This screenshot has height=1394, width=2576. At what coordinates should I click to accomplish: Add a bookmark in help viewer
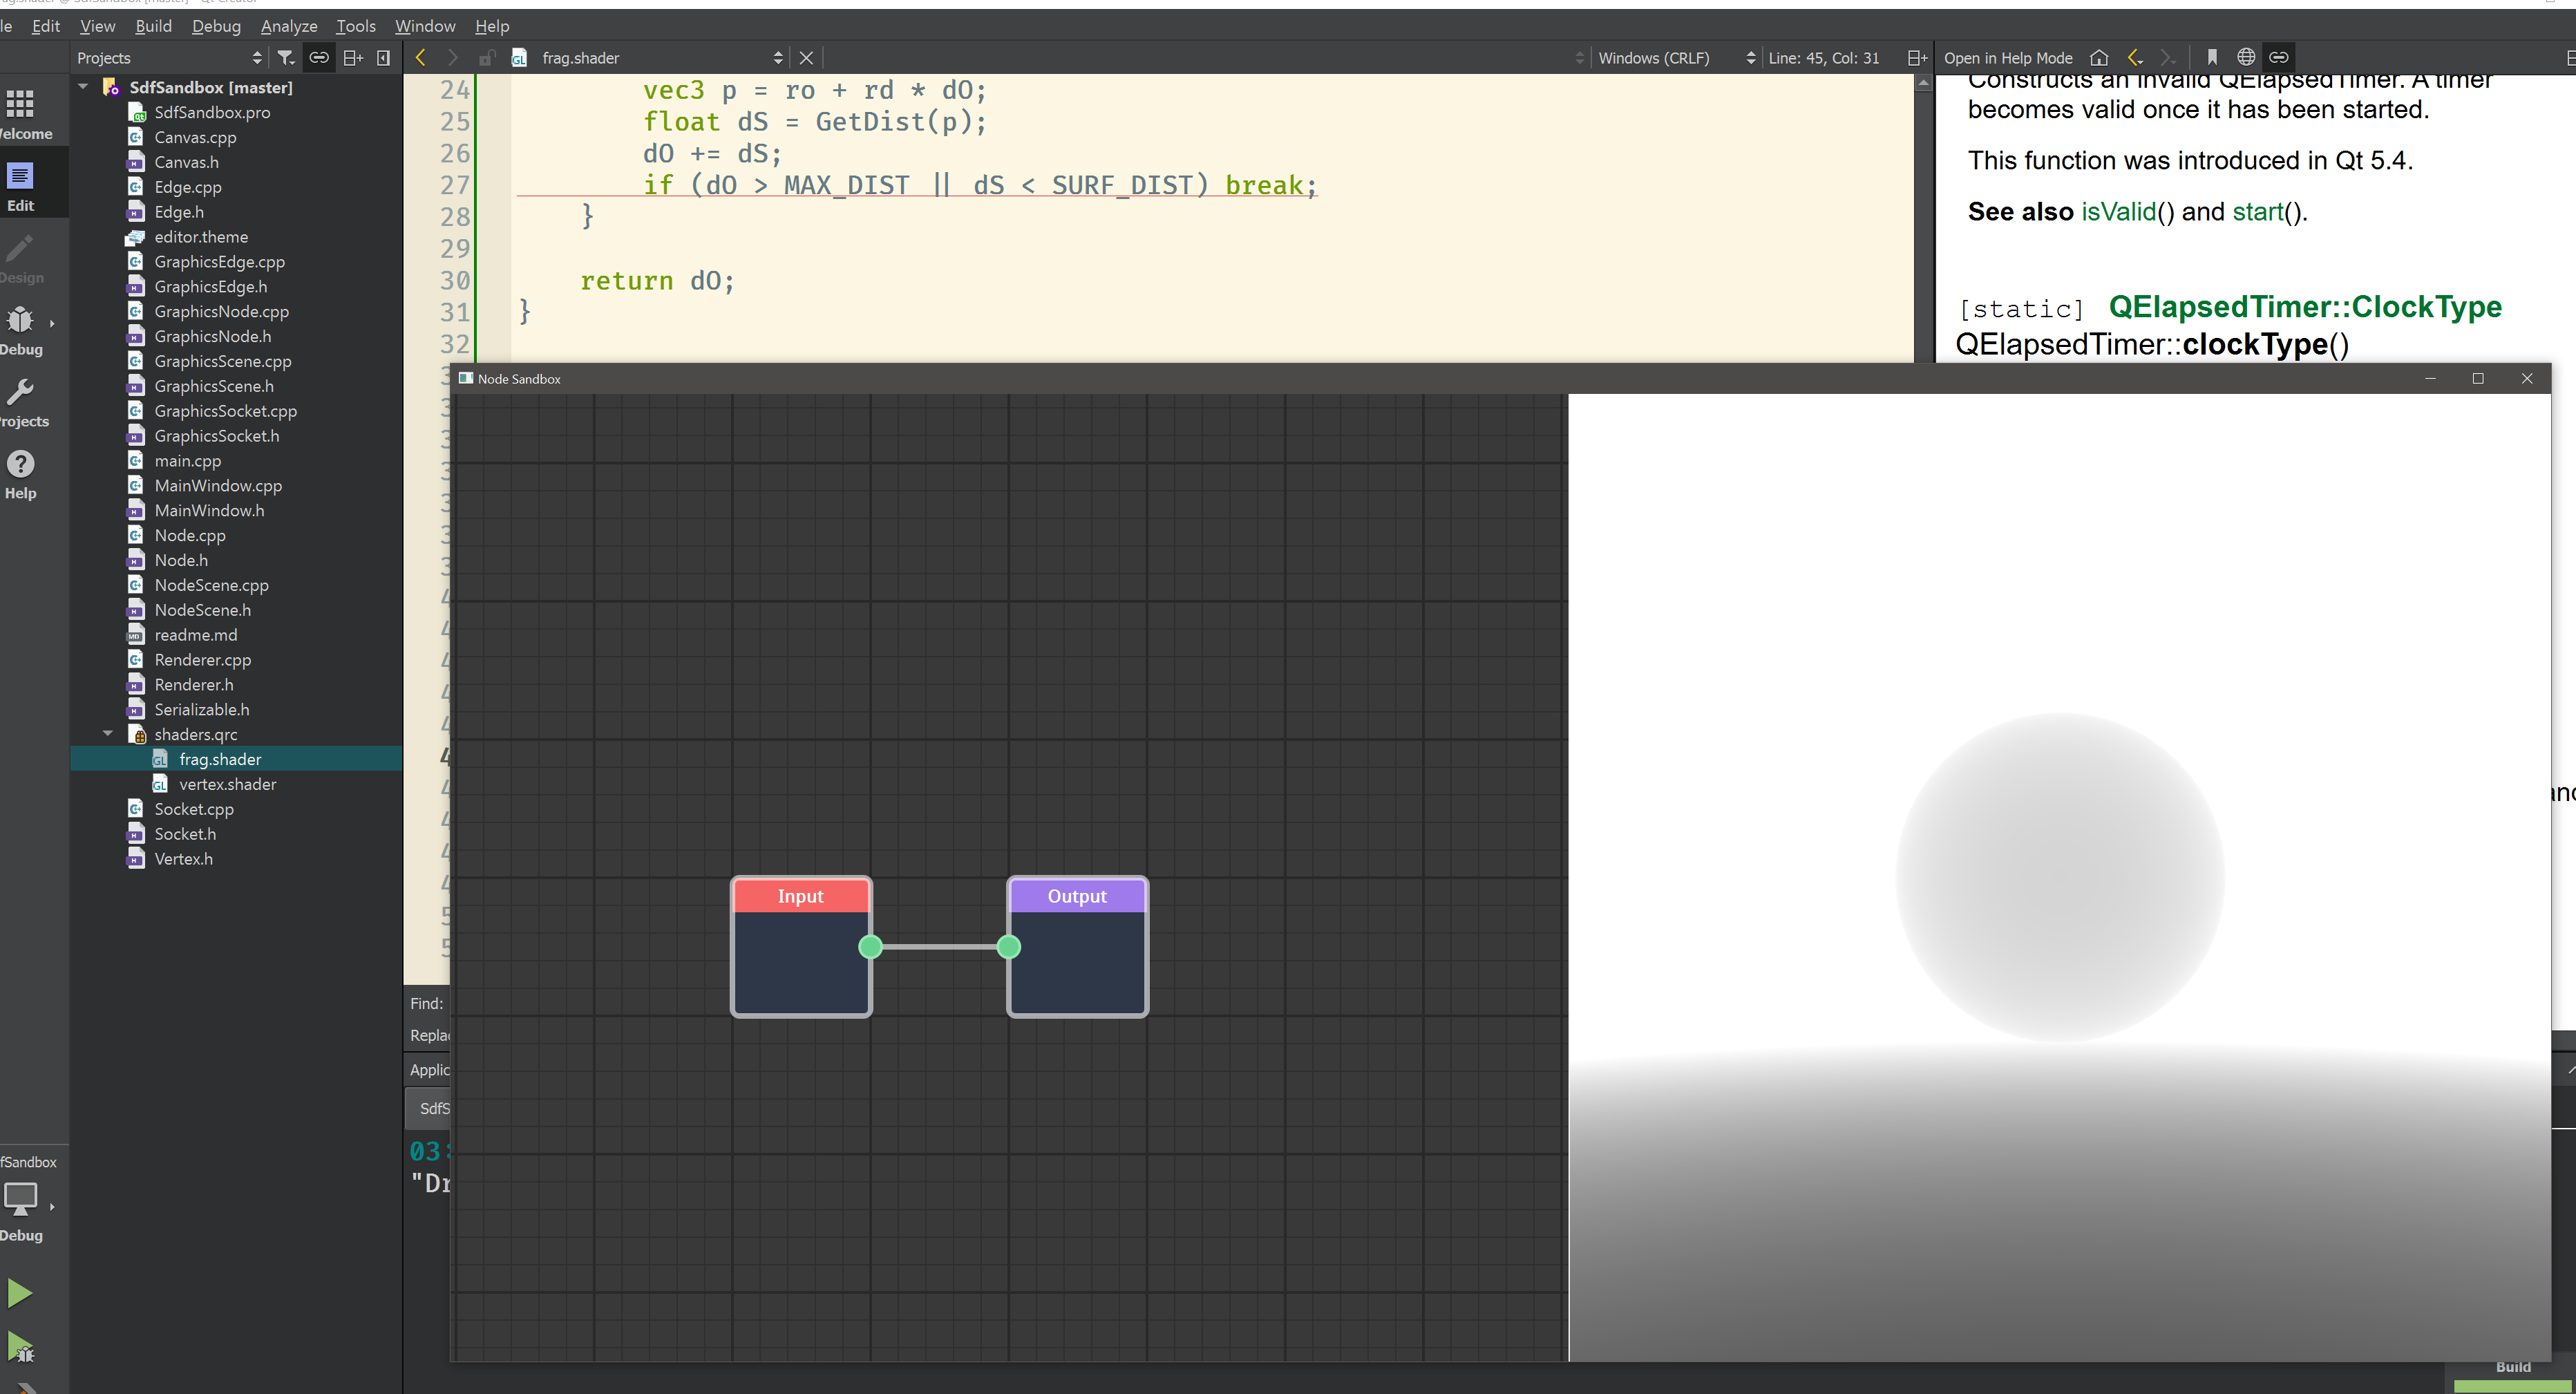(2212, 58)
